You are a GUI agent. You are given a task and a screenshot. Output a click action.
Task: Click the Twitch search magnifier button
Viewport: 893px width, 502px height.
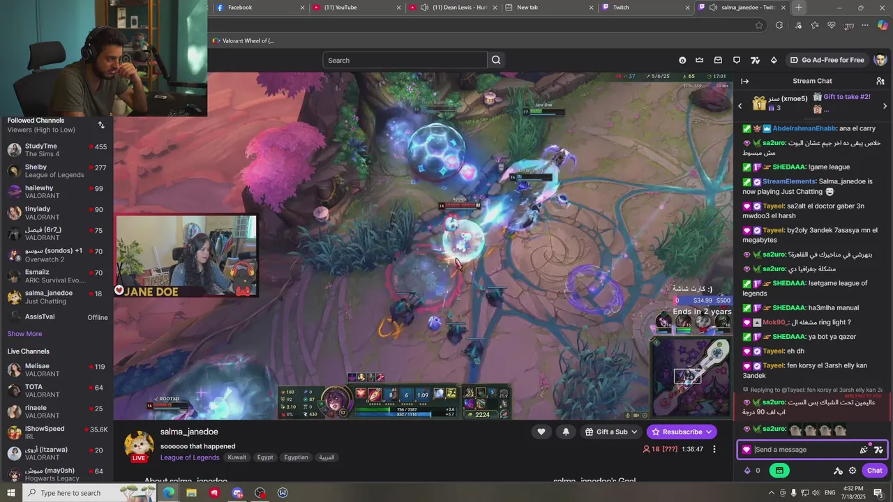tap(496, 60)
